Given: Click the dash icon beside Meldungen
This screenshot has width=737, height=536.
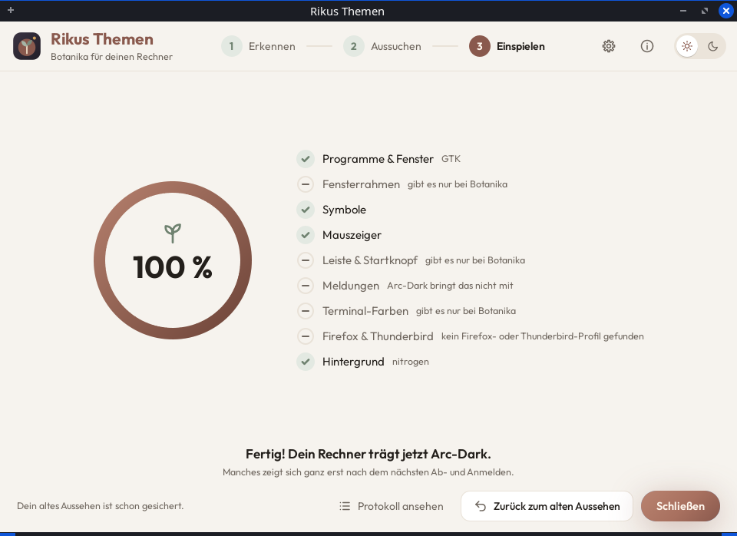Looking at the screenshot, I should point(306,286).
